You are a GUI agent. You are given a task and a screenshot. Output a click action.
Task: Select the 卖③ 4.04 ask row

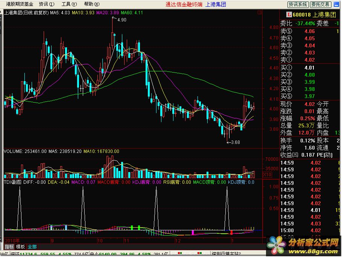[x=310, y=45]
